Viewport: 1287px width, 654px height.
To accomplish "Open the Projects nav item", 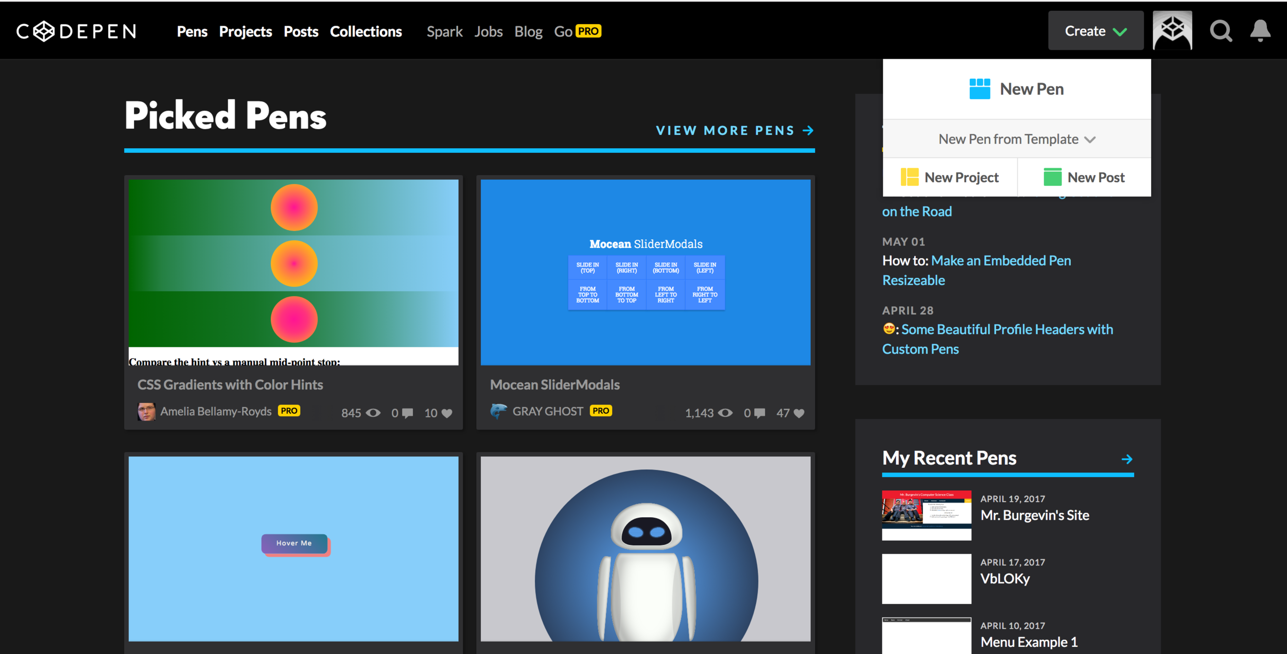I will tap(245, 31).
